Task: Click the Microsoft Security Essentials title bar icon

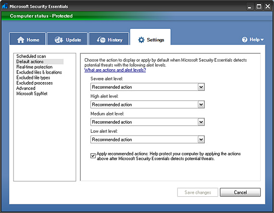Action: coord(5,6)
